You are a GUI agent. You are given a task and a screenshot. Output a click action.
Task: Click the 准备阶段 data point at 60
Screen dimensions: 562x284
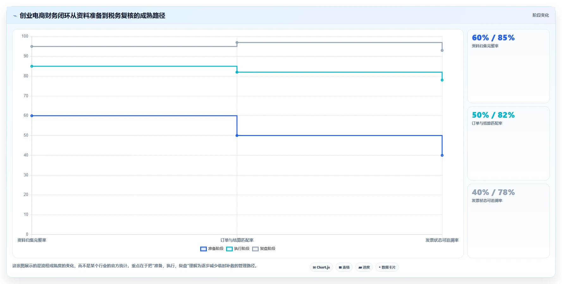[32, 116]
